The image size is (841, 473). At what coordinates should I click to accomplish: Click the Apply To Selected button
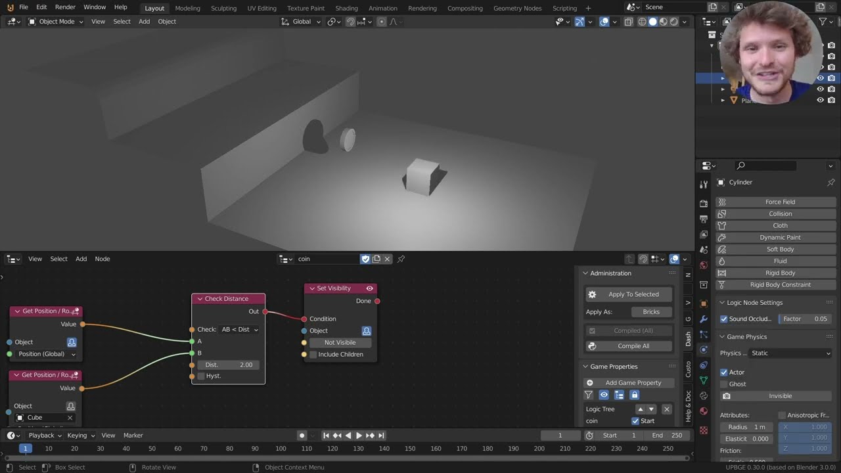(629, 295)
